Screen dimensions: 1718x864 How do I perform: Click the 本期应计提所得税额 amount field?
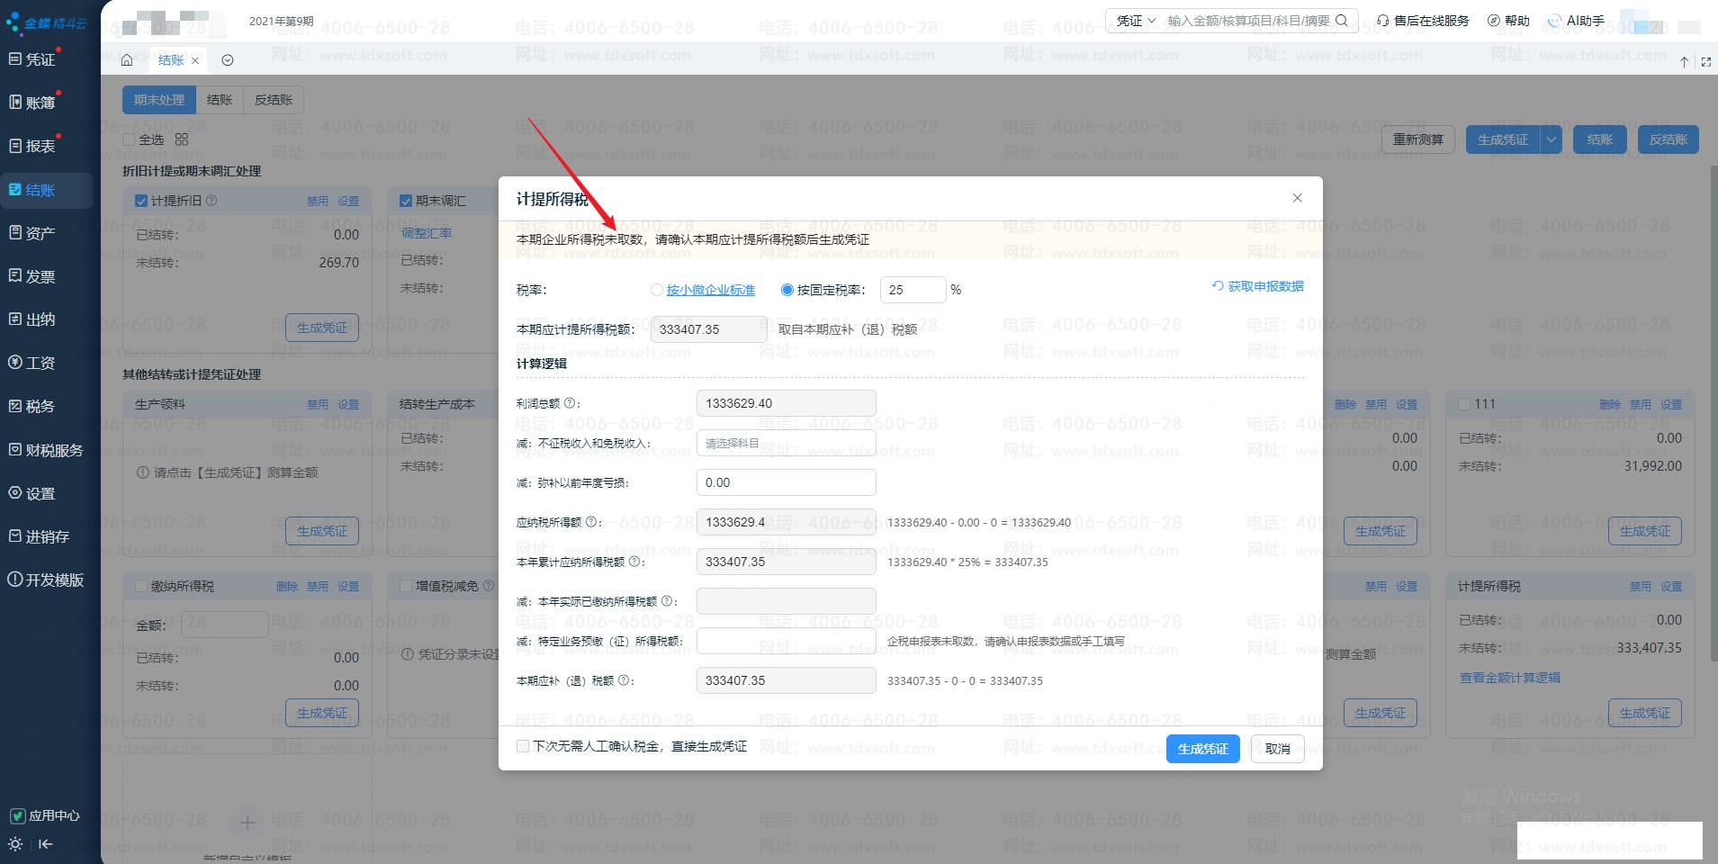(x=708, y=329)
